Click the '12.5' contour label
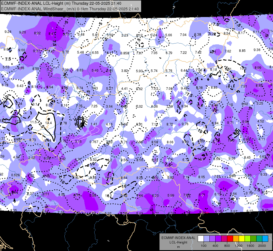 tap(40, 124)
